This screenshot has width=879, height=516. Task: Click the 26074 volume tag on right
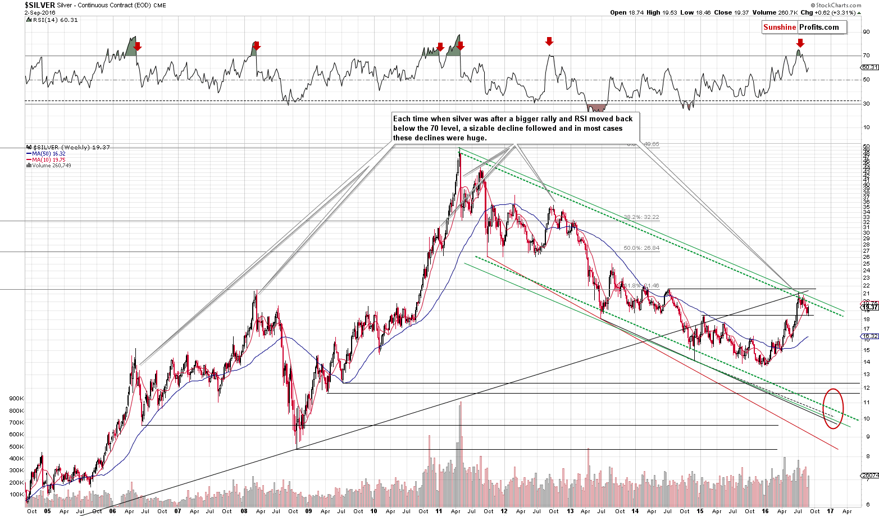click(869, 476)
